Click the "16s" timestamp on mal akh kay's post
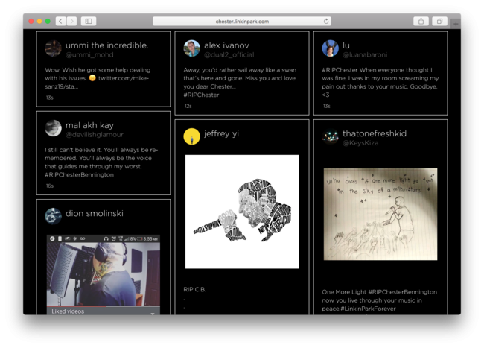 (50, 186)
